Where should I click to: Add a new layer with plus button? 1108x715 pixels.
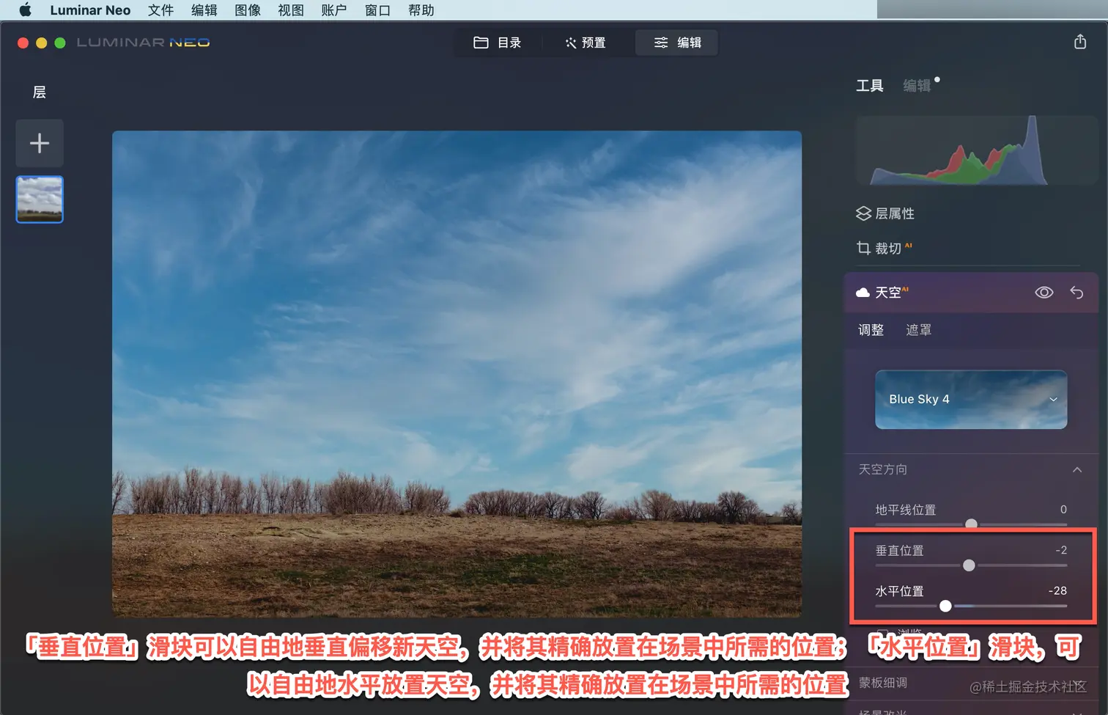click(x=40, y=143)
